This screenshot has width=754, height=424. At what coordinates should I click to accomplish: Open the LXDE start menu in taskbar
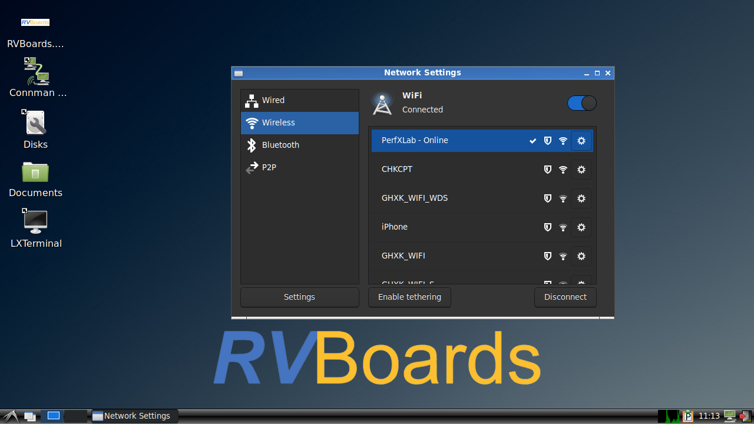click(10, 416)
